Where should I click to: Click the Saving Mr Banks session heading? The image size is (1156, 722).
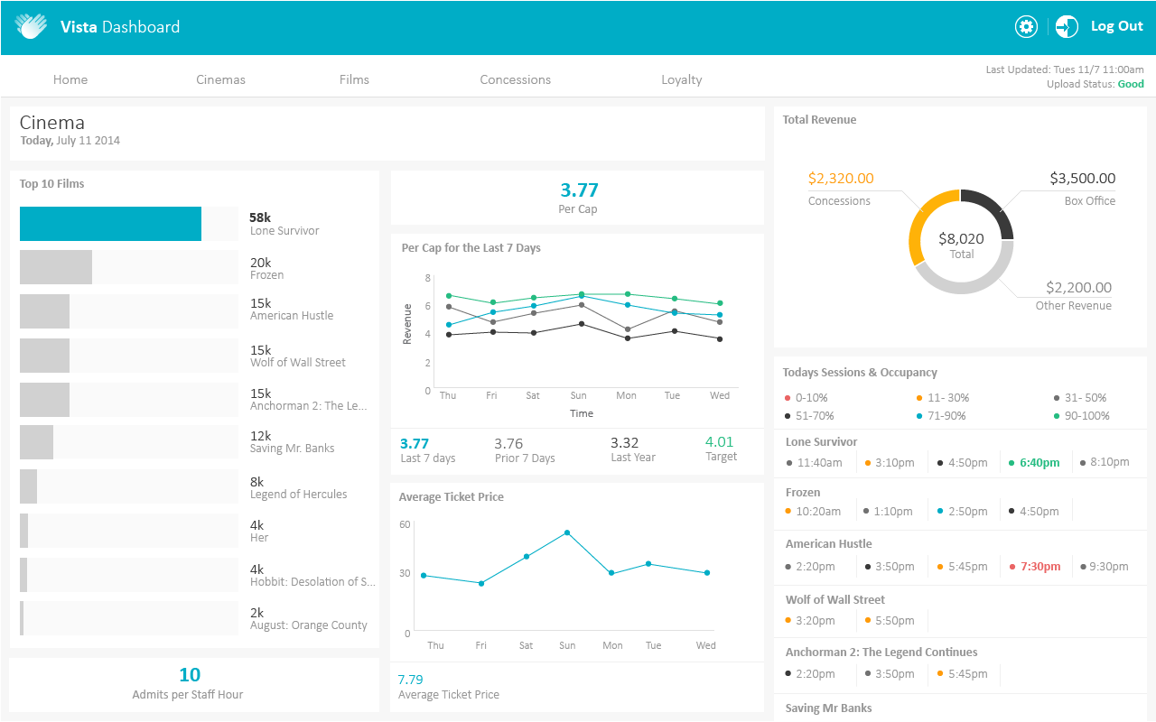[x=829, y=708]
